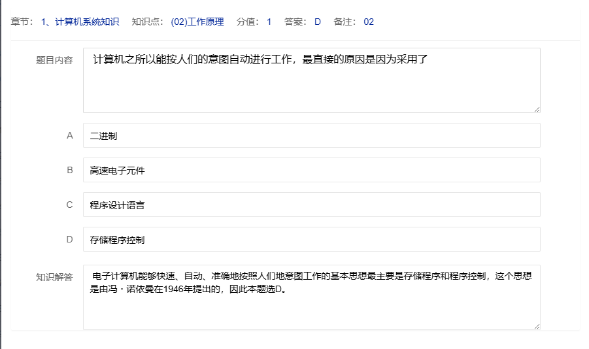Click the score value 1
The height and width of the screenshot is (349, 589).
[269, 22]
